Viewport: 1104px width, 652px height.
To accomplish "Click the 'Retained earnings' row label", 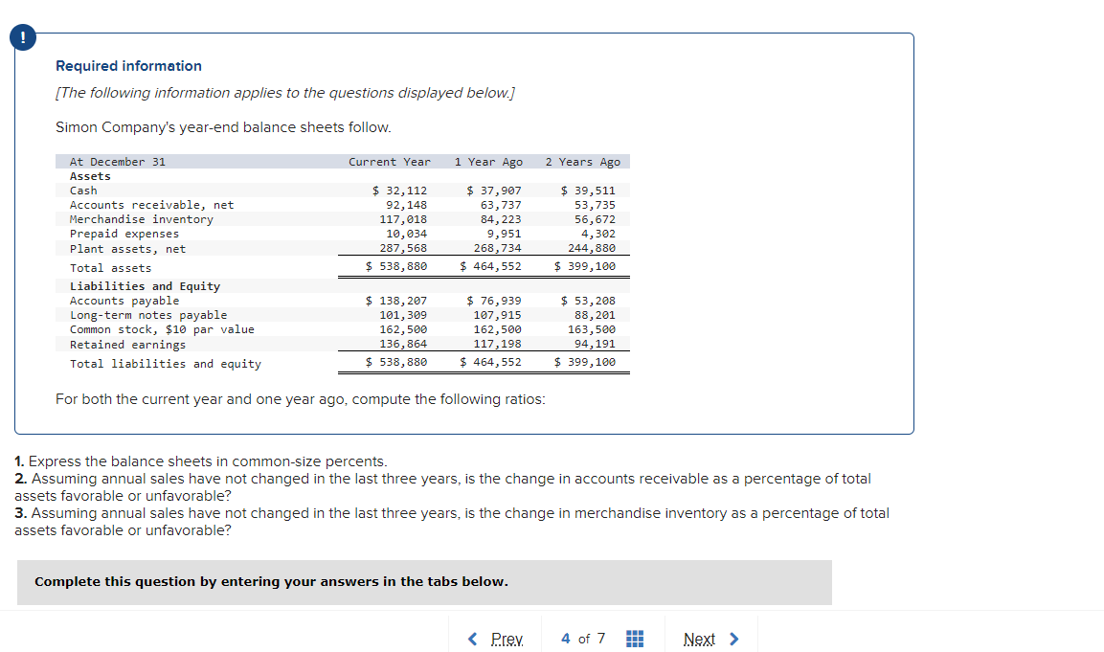I will 128,345.
